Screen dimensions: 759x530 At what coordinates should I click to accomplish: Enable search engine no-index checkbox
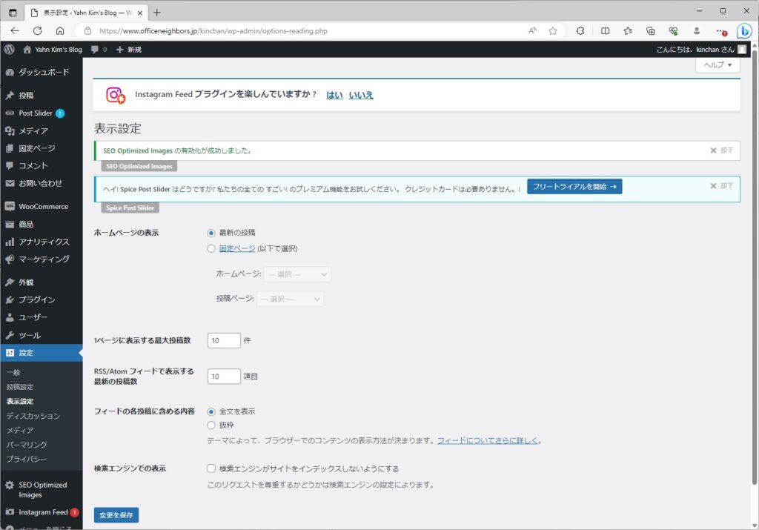211,468
